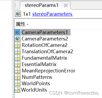Select the WorldUnits property name
The width and height of the screenshot is (102, 98).
tap(34, 90)
